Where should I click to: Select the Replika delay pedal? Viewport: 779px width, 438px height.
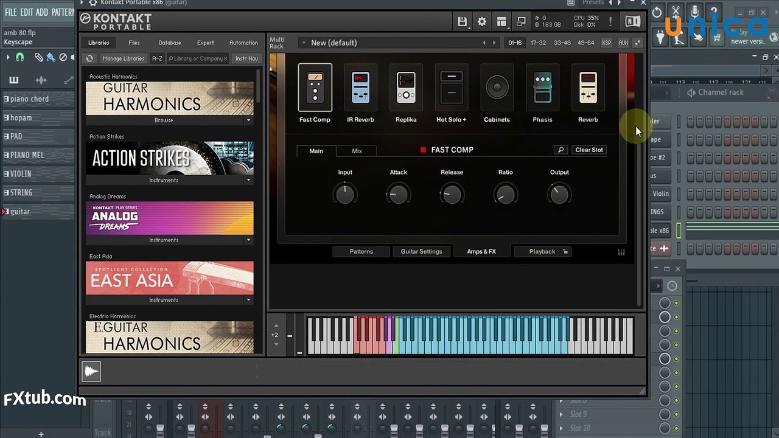406,88
